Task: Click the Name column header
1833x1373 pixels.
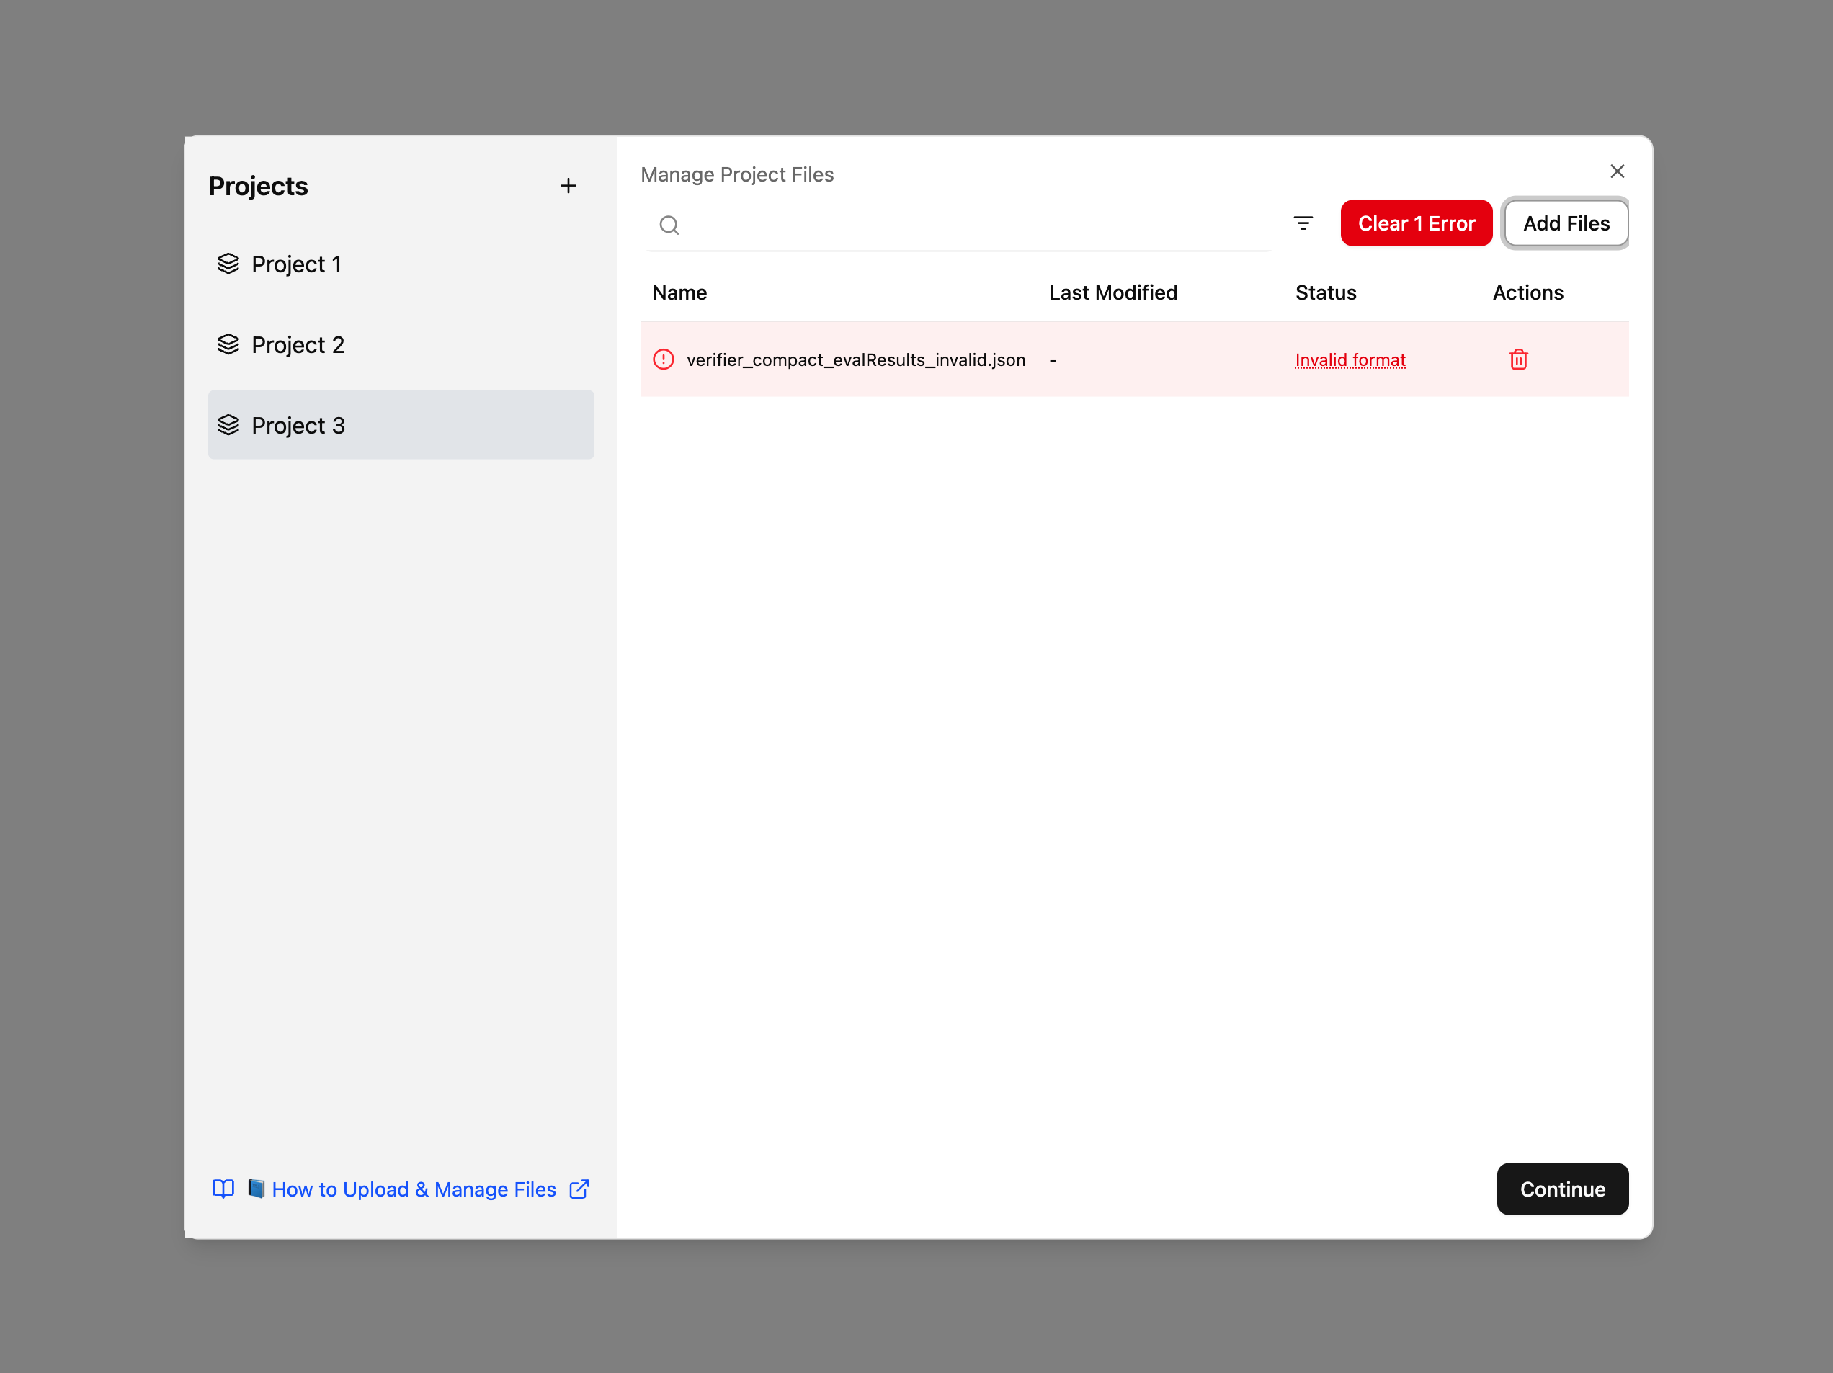Action: pos(679,292)
